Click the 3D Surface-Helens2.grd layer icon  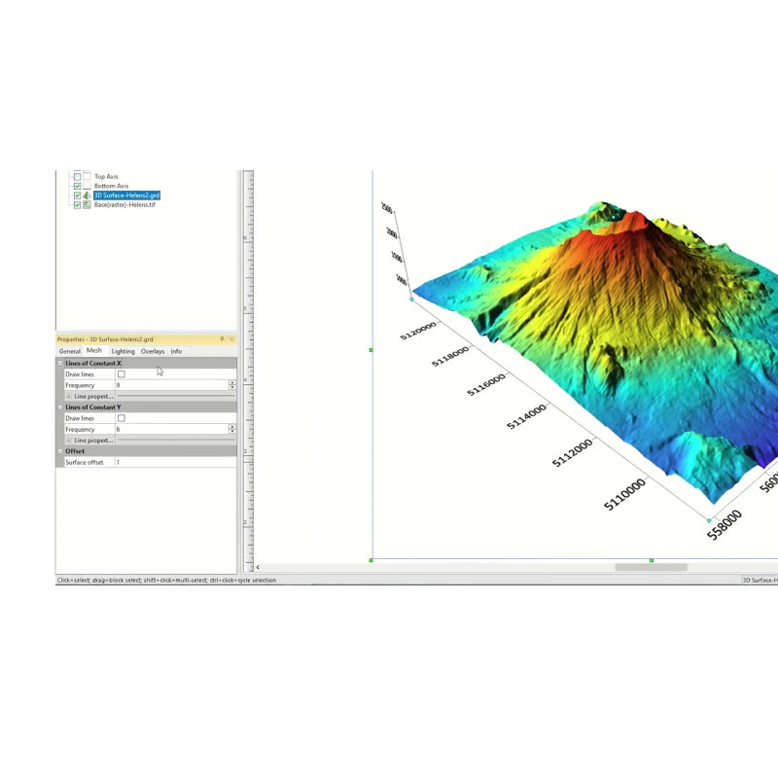87,195
